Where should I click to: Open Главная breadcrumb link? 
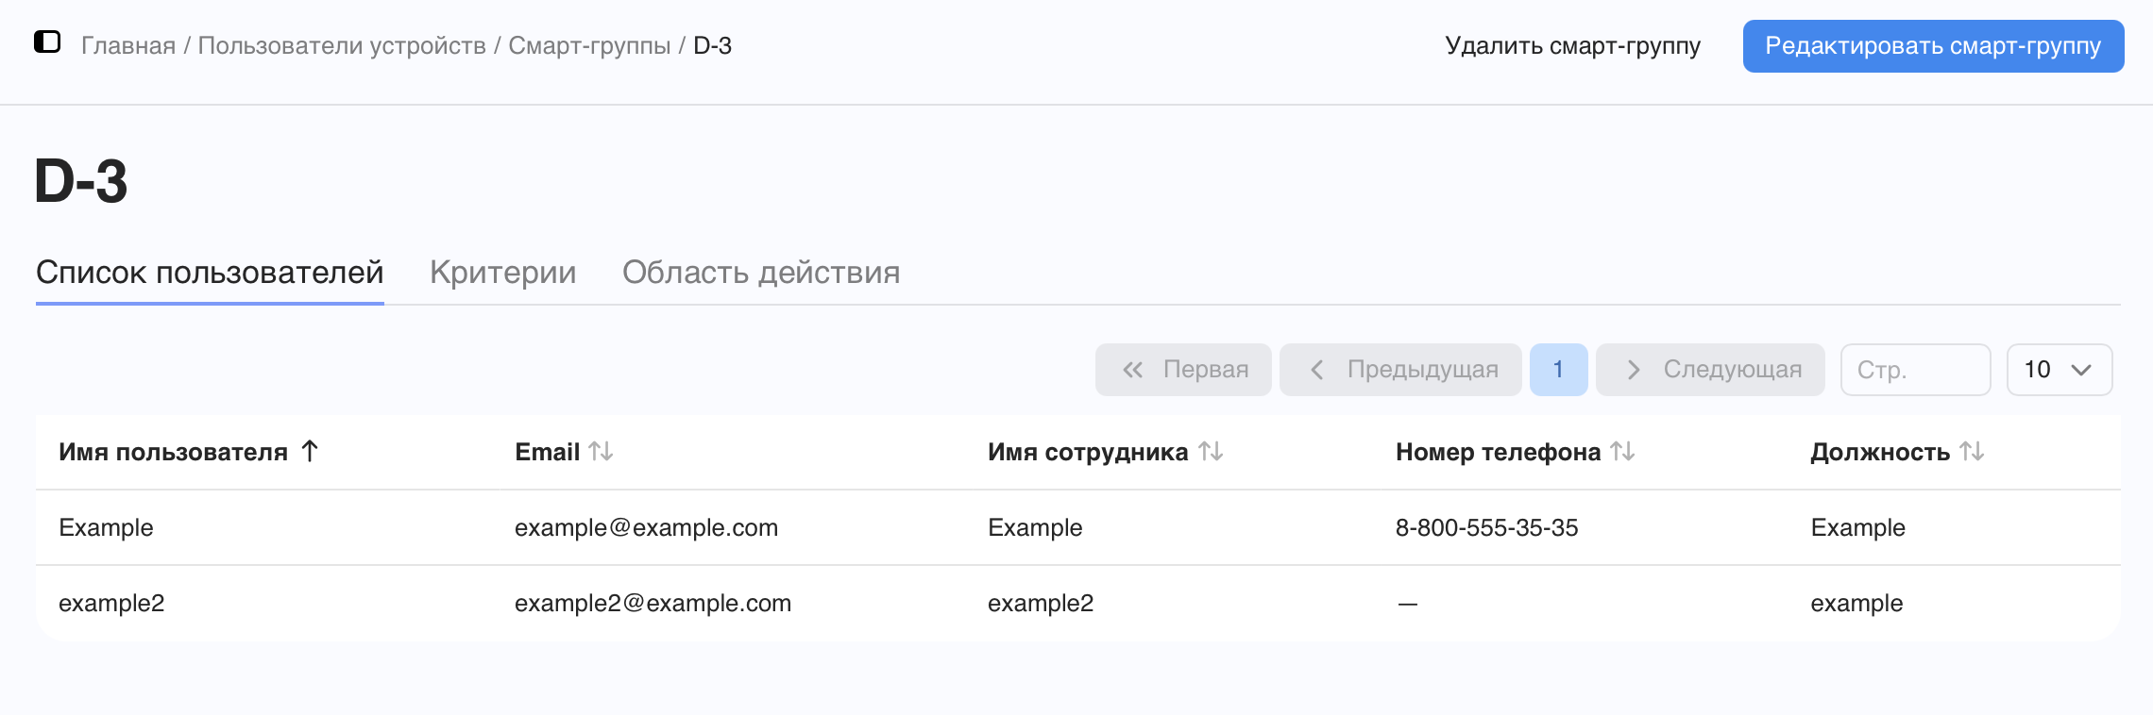coord(128,45)
